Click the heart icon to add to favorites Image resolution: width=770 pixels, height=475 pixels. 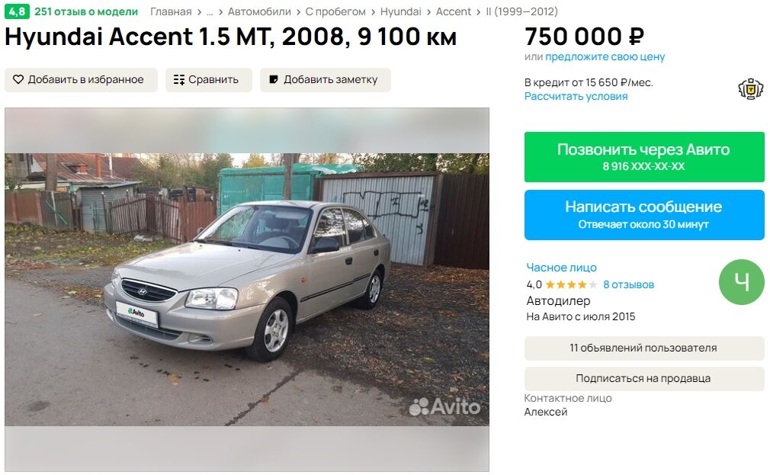pyautogui.click(x=18, y=79)
